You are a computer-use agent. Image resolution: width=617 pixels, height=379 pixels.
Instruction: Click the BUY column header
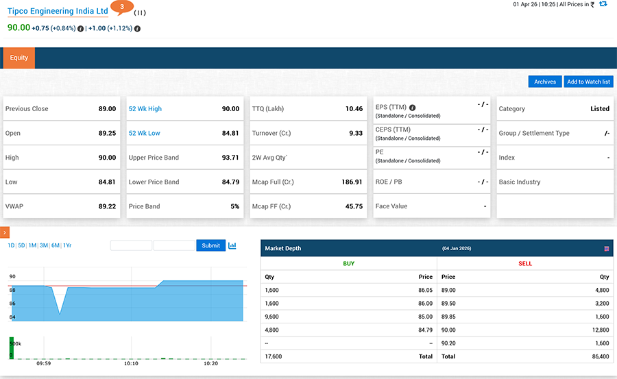tap(349, 264)
